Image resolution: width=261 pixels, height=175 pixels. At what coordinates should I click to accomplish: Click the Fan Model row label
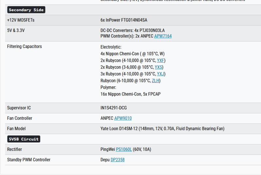click(x=16, y=129)
